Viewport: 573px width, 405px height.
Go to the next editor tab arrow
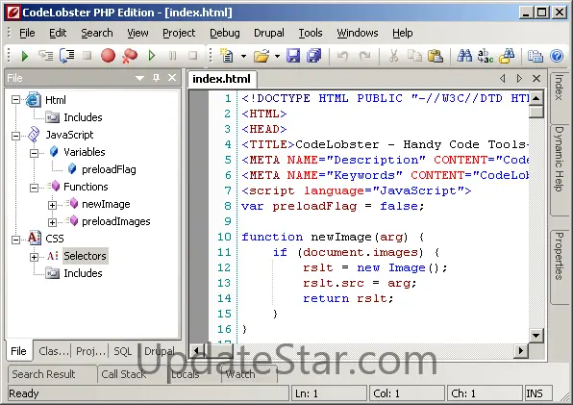[519, 78]
